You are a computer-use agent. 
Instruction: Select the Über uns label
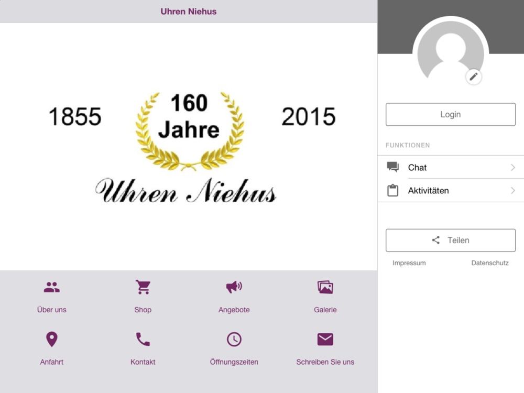51,310
